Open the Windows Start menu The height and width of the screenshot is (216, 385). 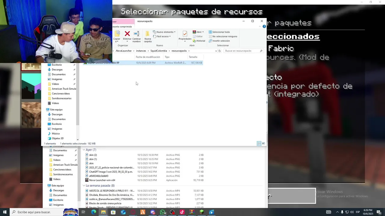[5, 212]
